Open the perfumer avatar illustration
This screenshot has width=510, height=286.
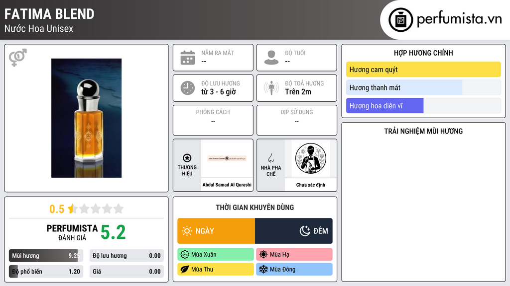311,158
